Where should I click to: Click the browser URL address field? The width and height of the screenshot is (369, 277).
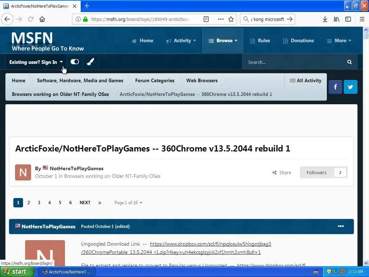point(140,19)
